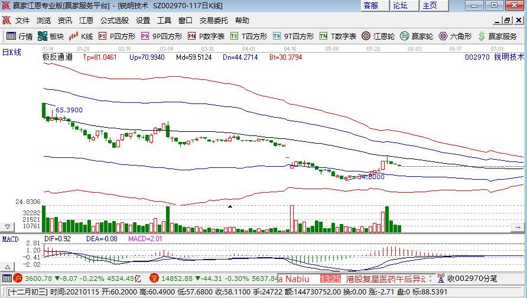The image size is (527, 298).
Task: Click the 主页 homepage button
Action: pos(434,6)
